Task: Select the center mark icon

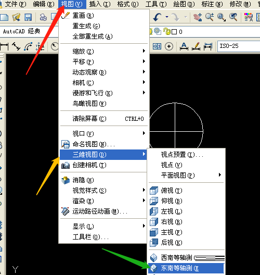Action: [169, 46]
